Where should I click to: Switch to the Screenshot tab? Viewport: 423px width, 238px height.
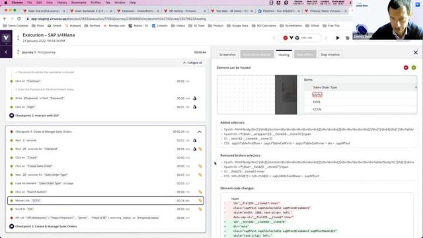click(227, 54)
